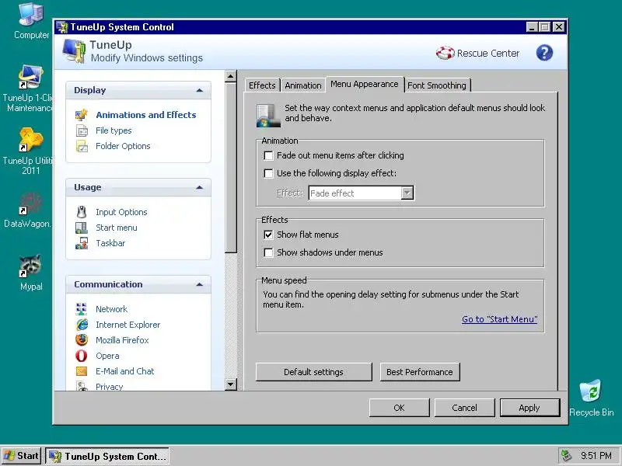The height and width of the screenshot is (466, 622).
Task: Click the Internet Explorer icon in sidebar
Action: coord(82,325)
